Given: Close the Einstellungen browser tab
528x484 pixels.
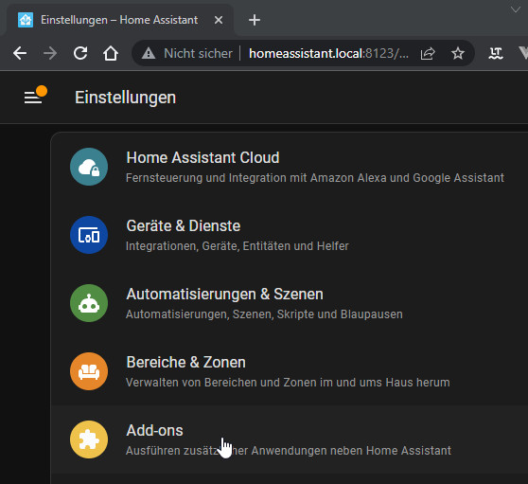Looking at the screenshot, I should [x=219, y=20].
